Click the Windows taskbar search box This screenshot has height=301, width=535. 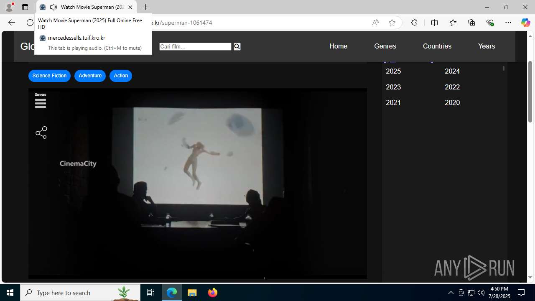coord(80,293)
